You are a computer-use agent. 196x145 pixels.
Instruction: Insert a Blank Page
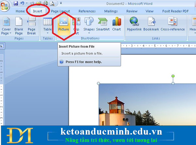[x=19, y=26]
